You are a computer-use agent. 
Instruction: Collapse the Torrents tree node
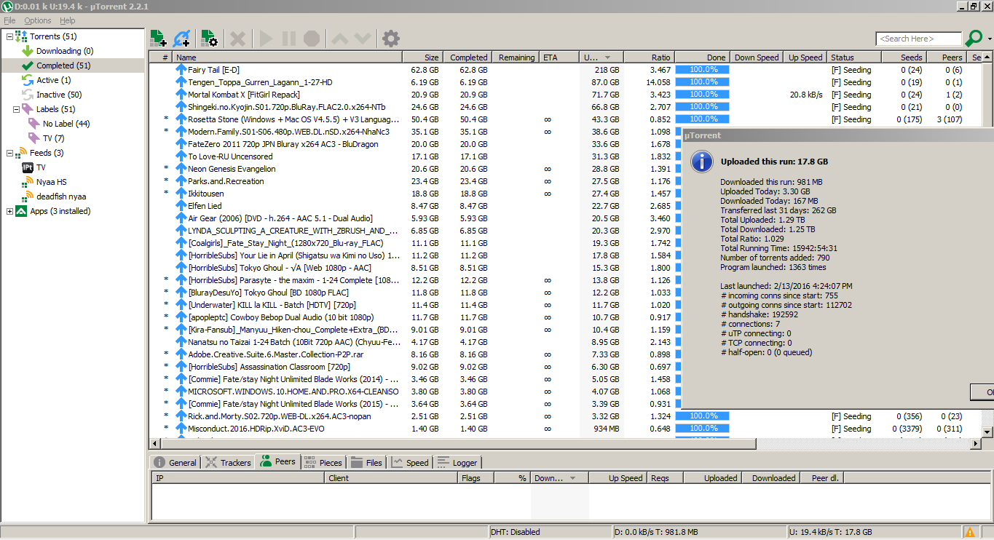[x=9, y=36]
